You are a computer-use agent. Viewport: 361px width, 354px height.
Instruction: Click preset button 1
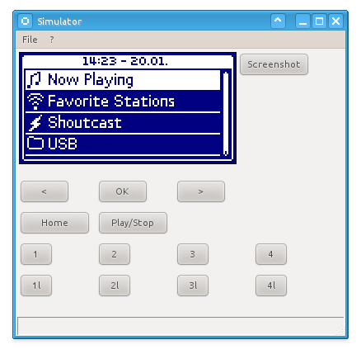pos(36,254)
